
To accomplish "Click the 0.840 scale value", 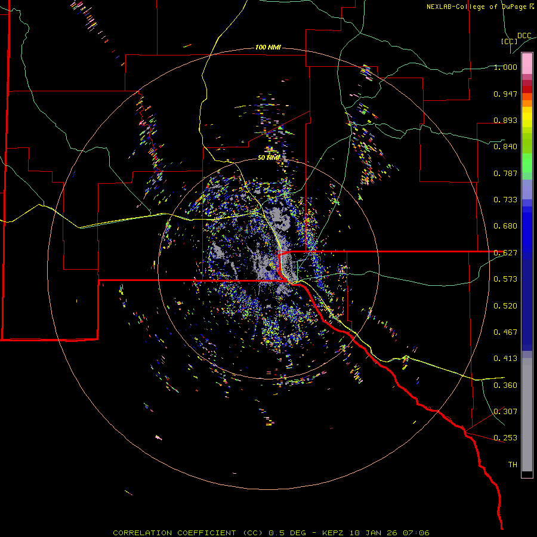I will pos(505,147).
